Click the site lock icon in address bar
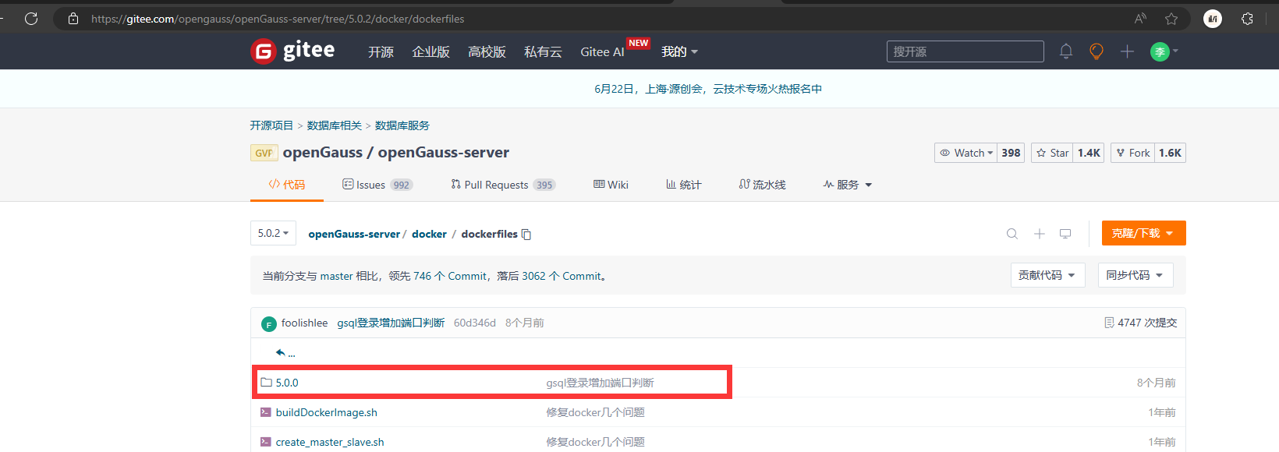The image size is (1279, 452). [x=73, y=19]
